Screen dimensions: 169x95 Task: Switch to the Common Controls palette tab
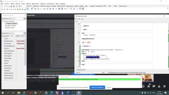point(45,6)
